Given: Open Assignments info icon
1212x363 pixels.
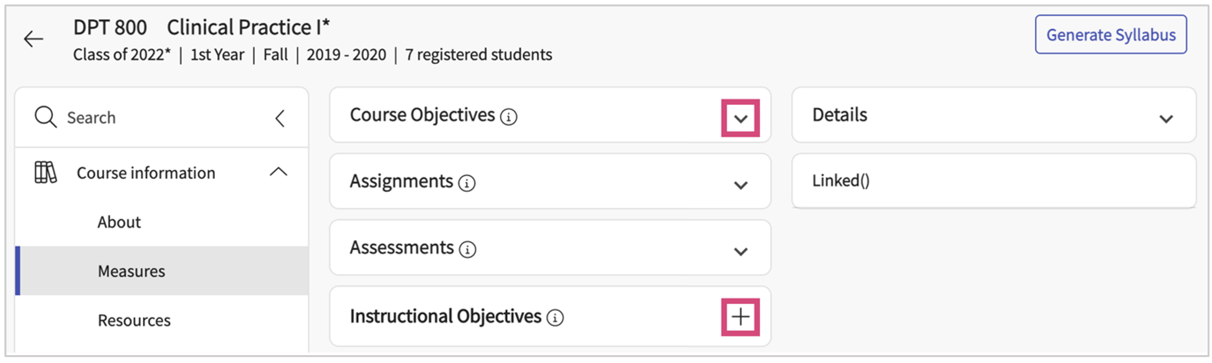Looking at the screenshot, I should point(467,183).
